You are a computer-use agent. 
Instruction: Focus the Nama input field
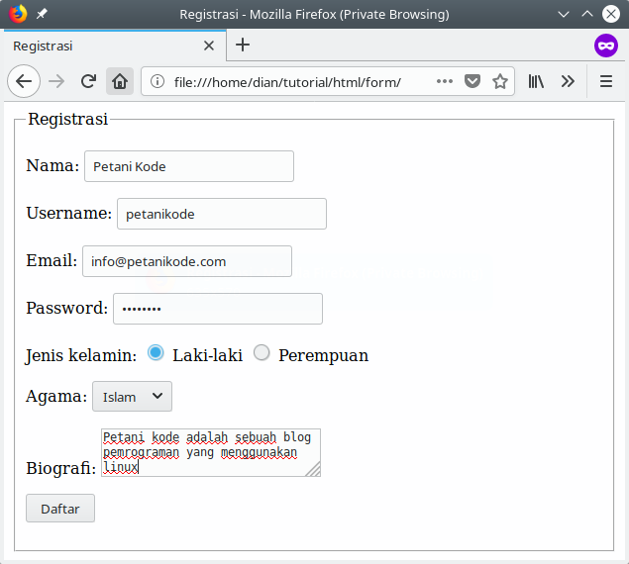click(189, 166)
